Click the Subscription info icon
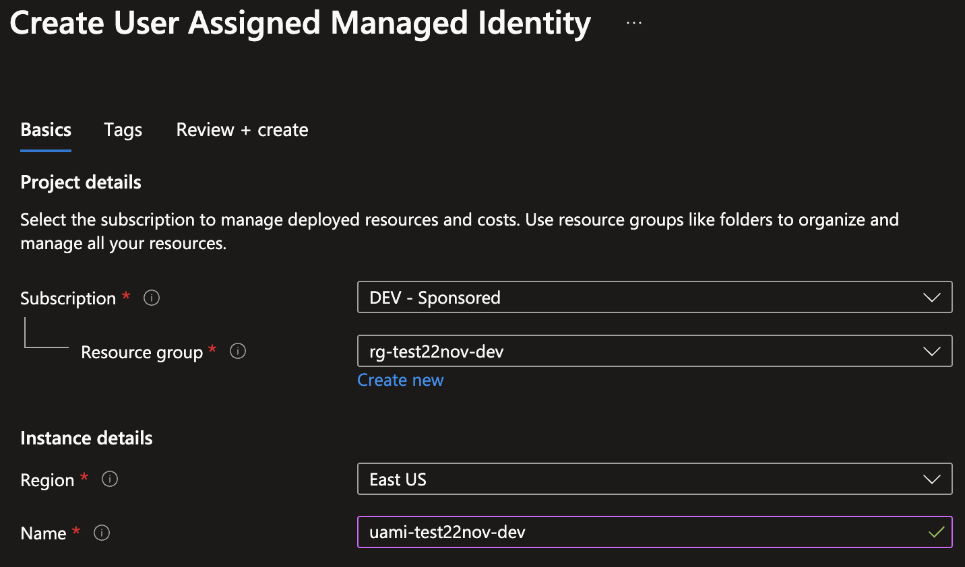This screenshot has height=567, width=965. (152, 298)
